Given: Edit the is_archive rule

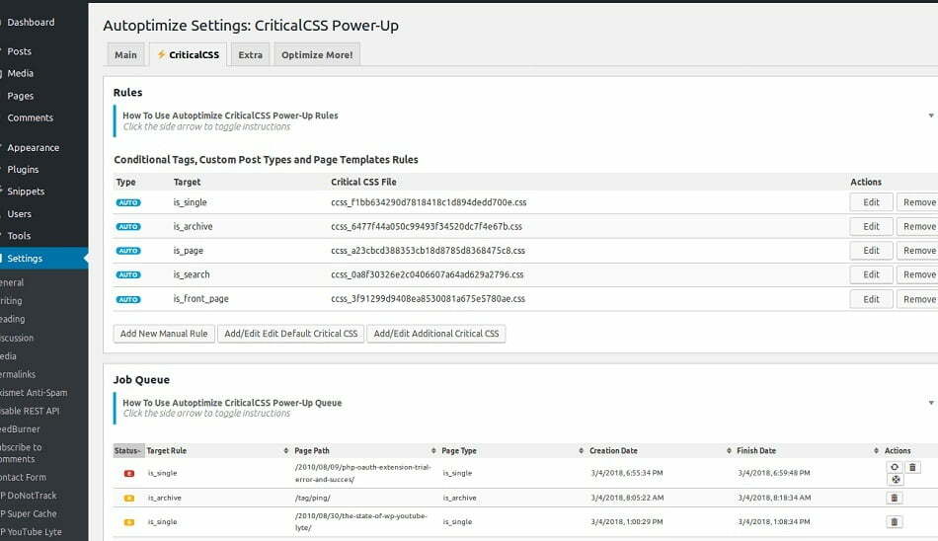Looking at the screenshot, I should tap(871, 226).
